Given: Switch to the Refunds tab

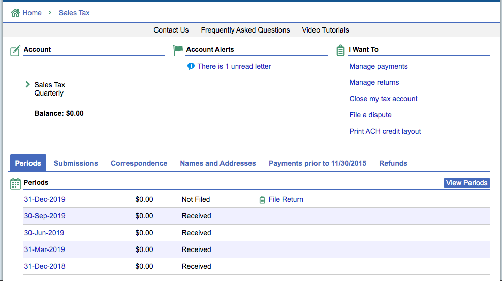Looking at the screenshot, I should (393, 163).
